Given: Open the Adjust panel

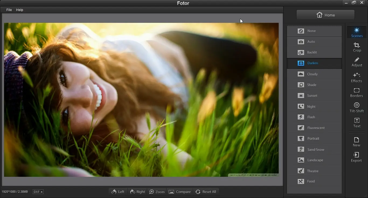Looking at the screenshot, I should point(357,62).
